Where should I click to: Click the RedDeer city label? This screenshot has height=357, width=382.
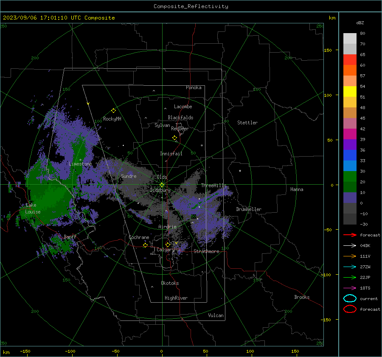tap(180, 129)
